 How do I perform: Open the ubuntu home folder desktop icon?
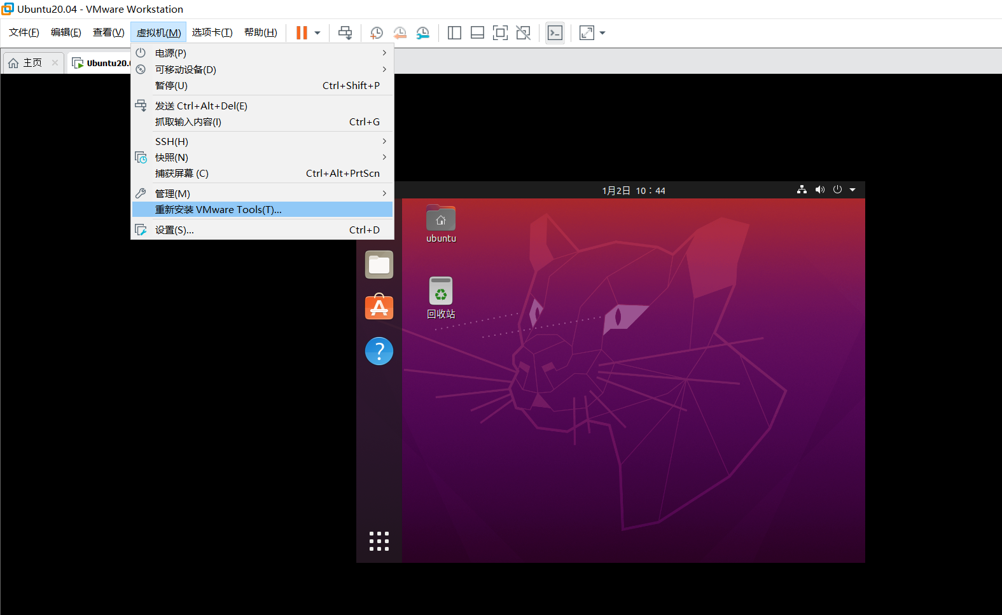441,224
